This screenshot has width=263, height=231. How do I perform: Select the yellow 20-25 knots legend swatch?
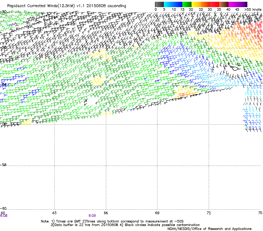pyautogui.click(x=196, y=4)
